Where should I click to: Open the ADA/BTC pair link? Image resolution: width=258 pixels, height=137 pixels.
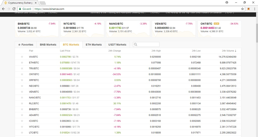pyautogui.click(x=34, y=115)
